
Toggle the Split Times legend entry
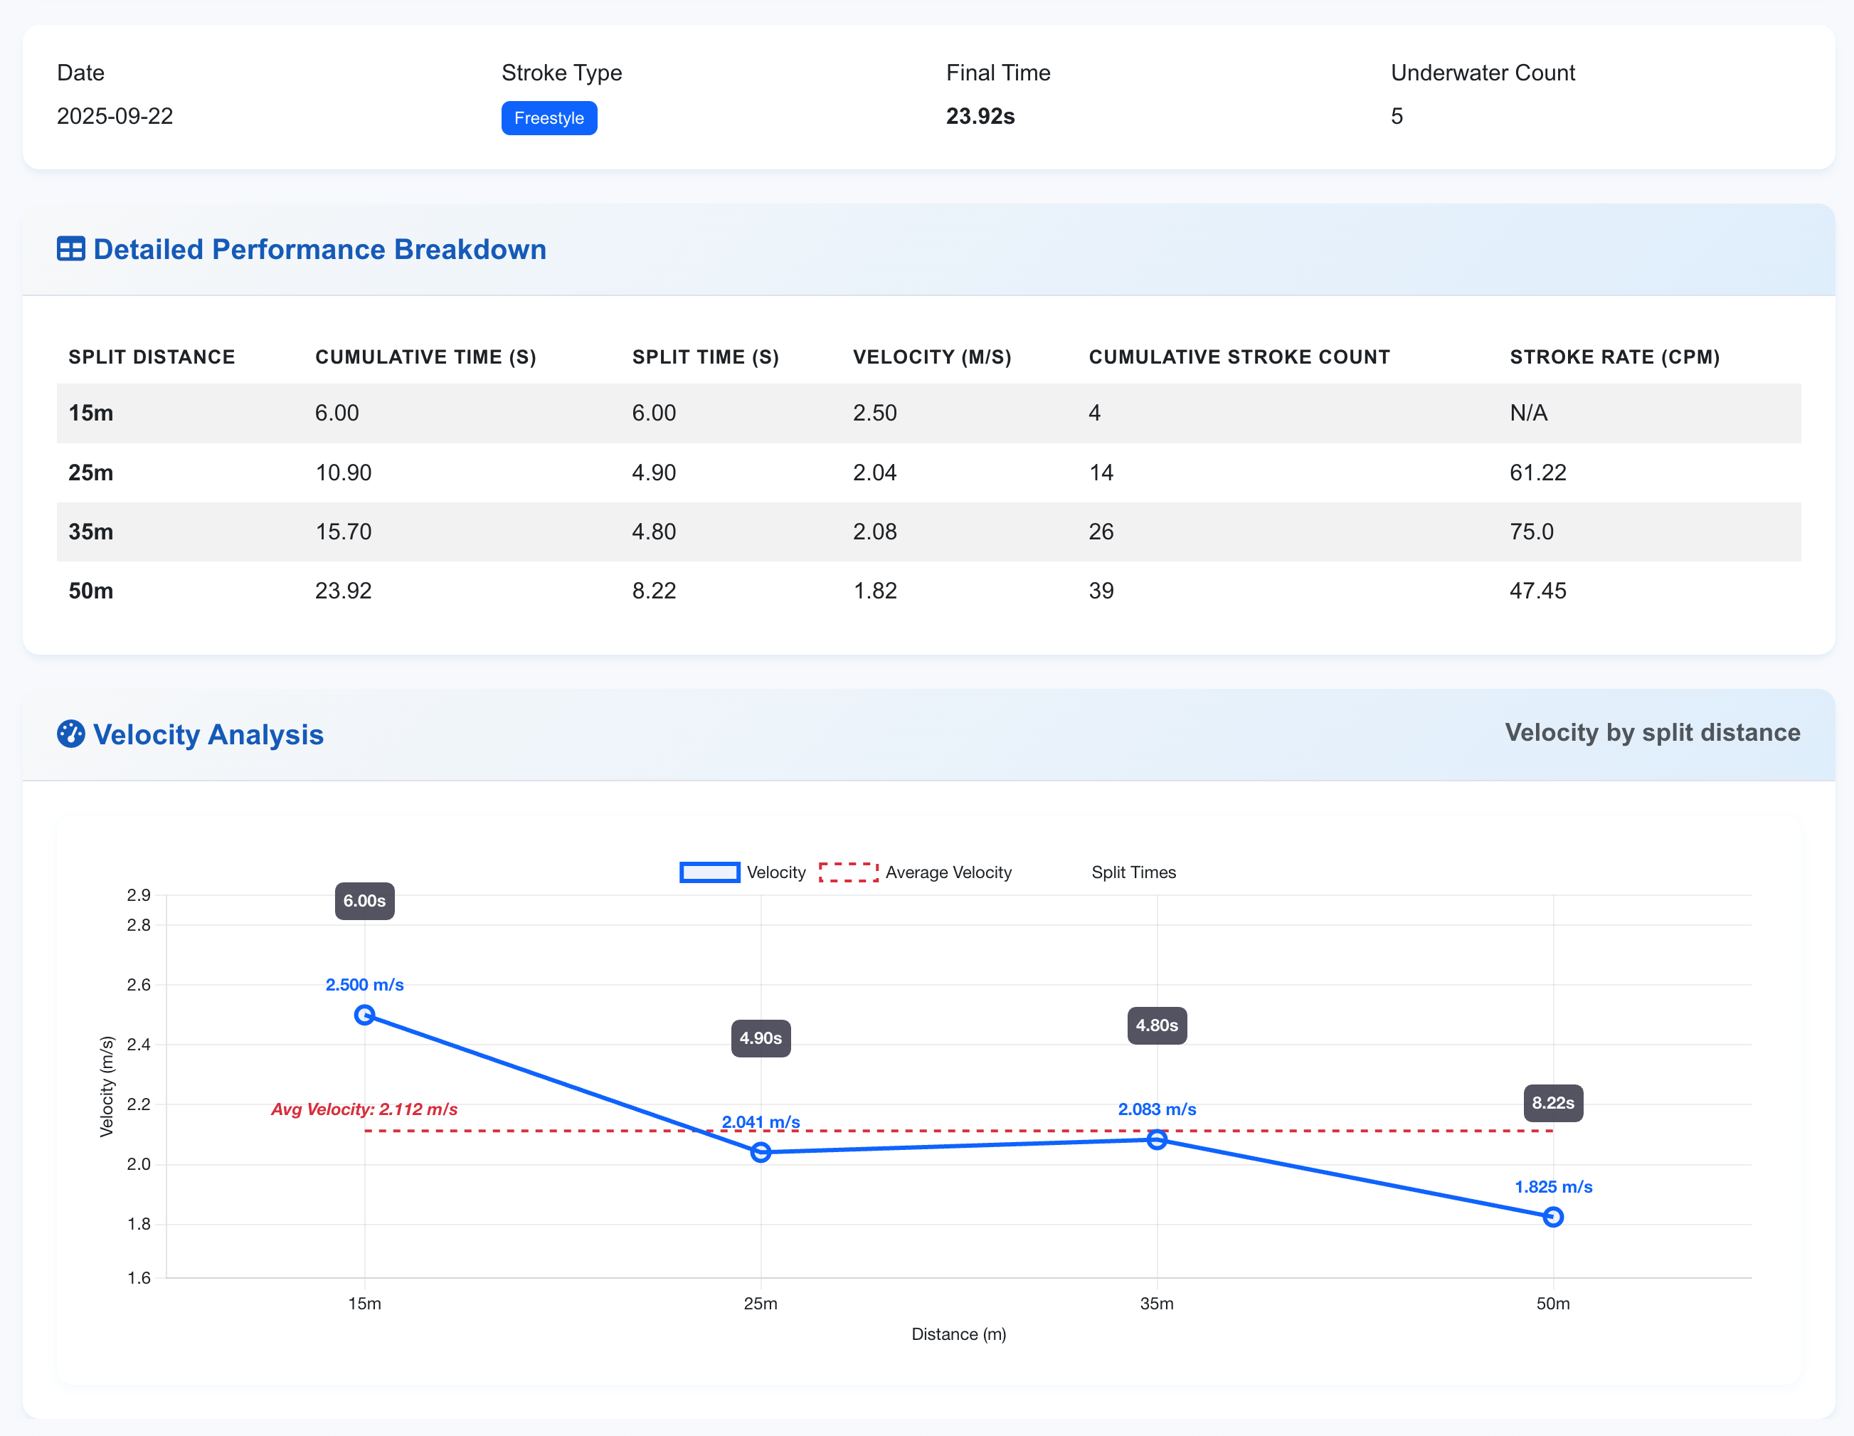(1133, 872)
